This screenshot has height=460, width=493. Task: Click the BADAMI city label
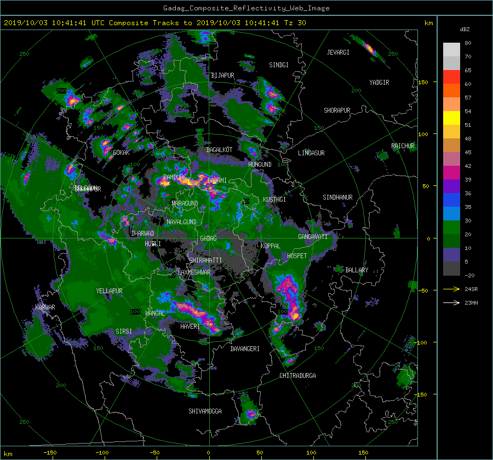[217, 180]
